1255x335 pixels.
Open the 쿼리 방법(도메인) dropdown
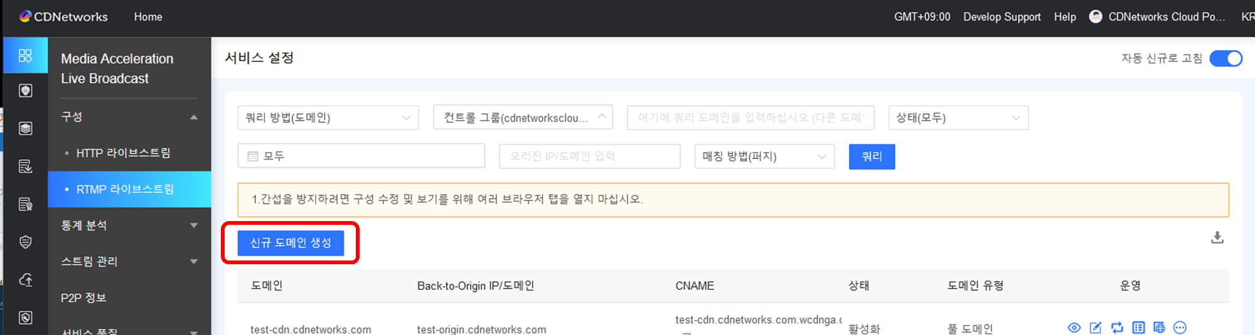click(x=328, y=118)
